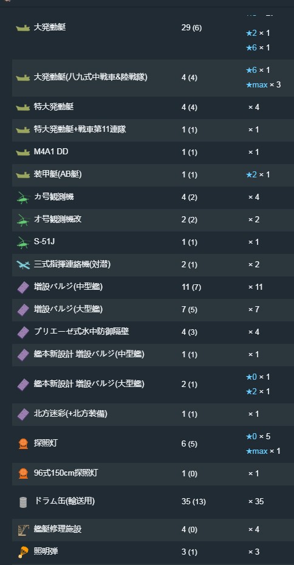Select the ★2 × 1 level for 装甲艇(AB艇)
Image resolution: width=294 pixels, height=565 pixels.
(x=258, y=175)
